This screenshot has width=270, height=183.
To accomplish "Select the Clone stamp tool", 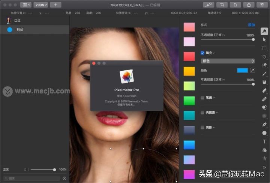I will 264,107.
